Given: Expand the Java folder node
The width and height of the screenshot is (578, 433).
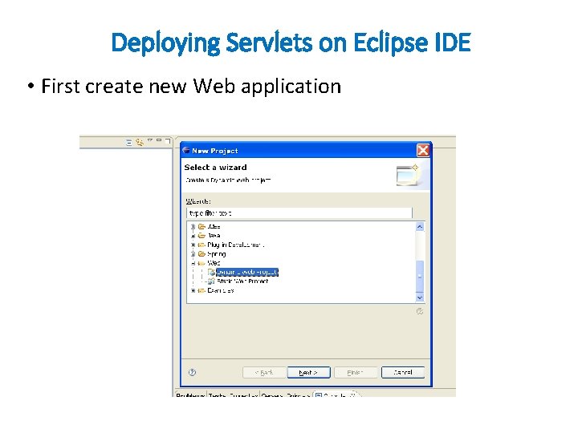Looking at the screenshot, I should click(193, 236).
